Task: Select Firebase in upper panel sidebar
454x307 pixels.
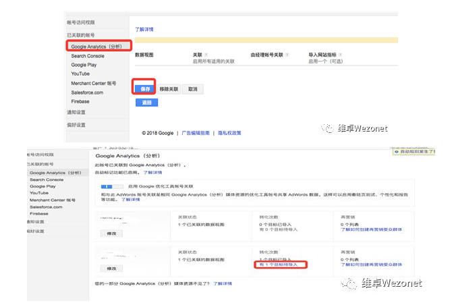Action: coord(80,101)
